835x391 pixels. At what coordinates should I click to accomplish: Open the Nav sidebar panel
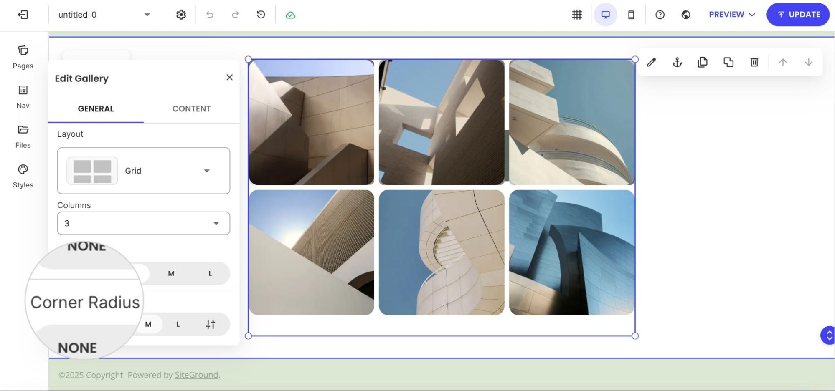tap(23, 97)
